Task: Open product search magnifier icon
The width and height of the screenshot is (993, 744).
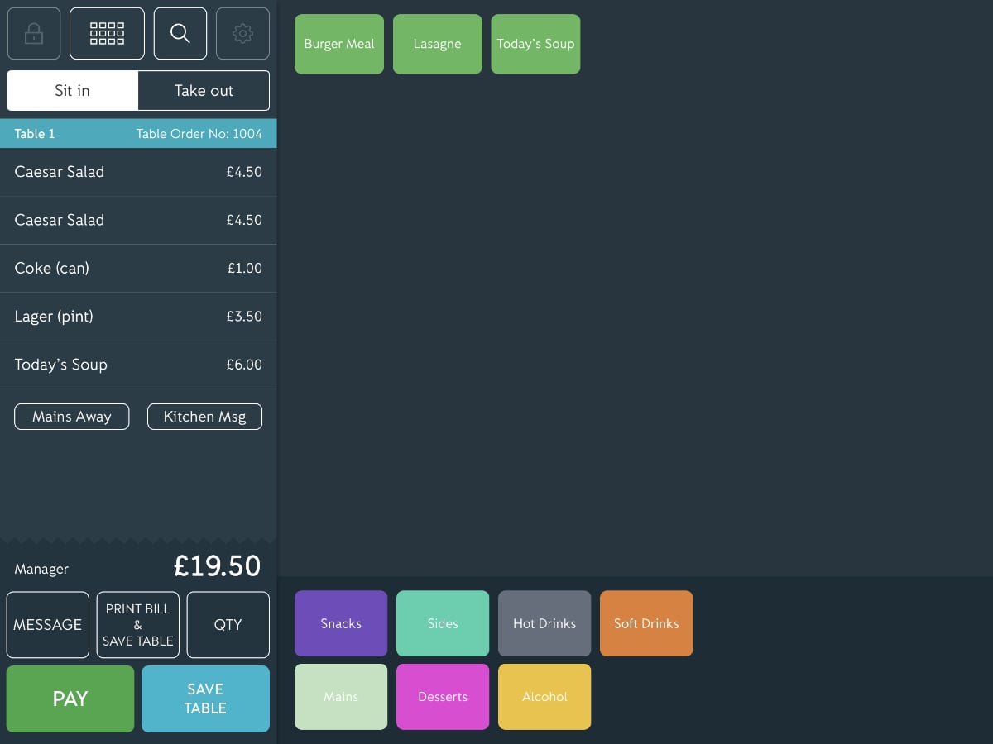Action: 180,33
